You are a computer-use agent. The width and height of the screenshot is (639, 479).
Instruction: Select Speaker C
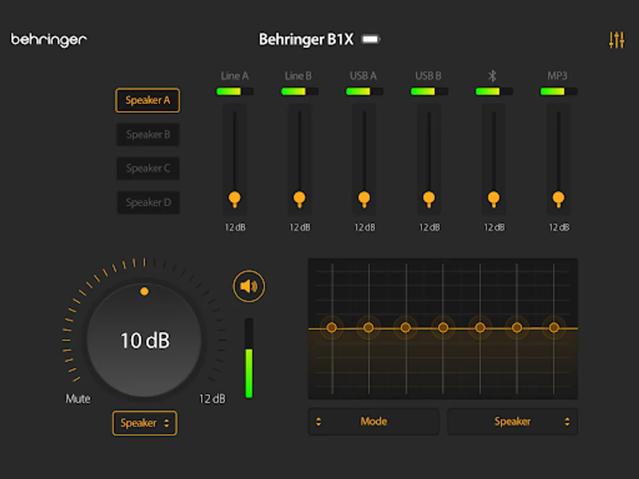(148, 169)
